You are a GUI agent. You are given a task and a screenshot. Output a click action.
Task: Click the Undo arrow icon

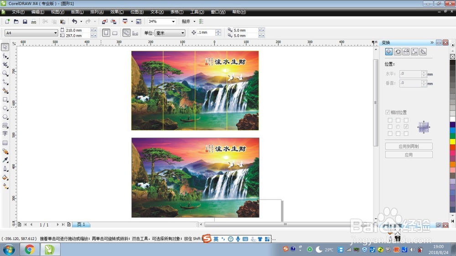point(75,21)
